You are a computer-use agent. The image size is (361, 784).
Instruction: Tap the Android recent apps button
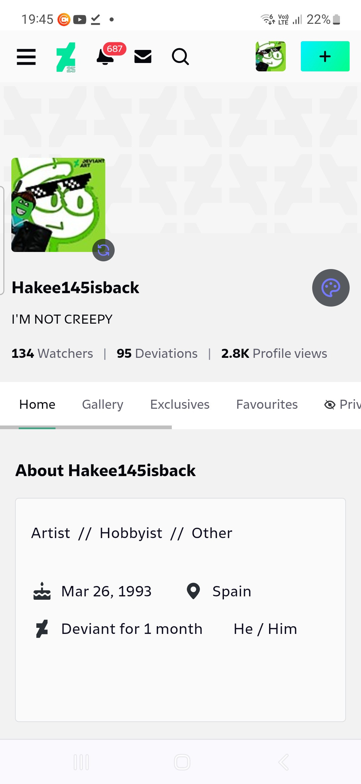pos(81,762)
